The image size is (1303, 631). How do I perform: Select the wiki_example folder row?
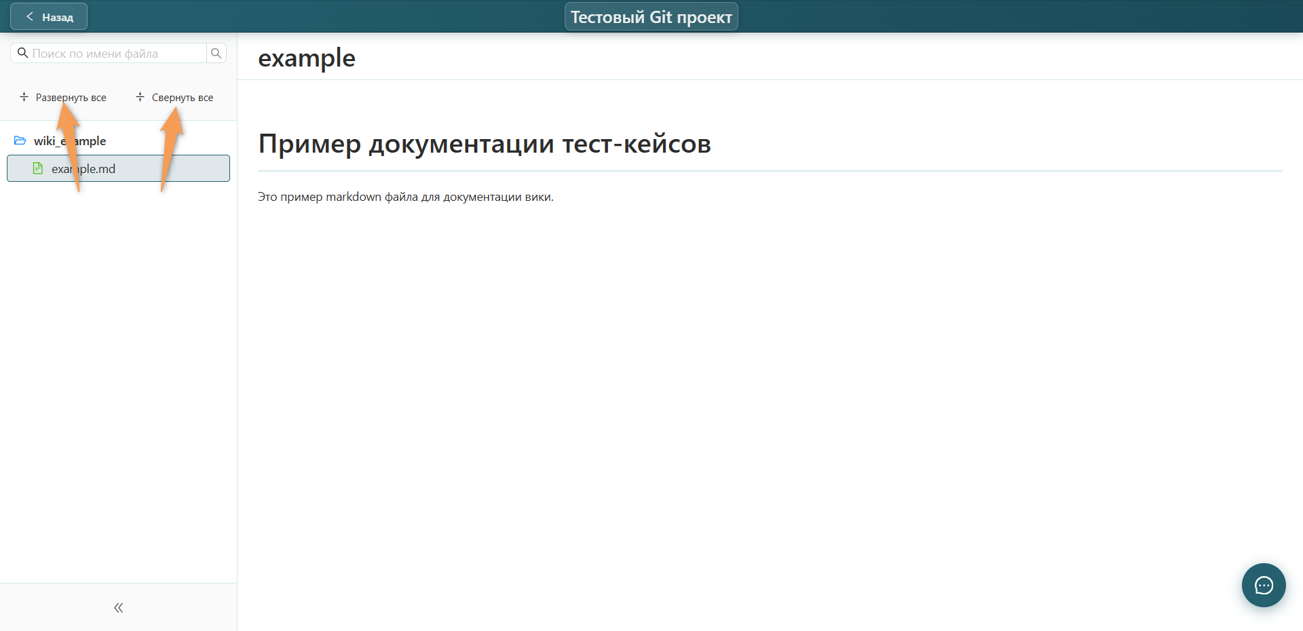[x=118, y=140]
